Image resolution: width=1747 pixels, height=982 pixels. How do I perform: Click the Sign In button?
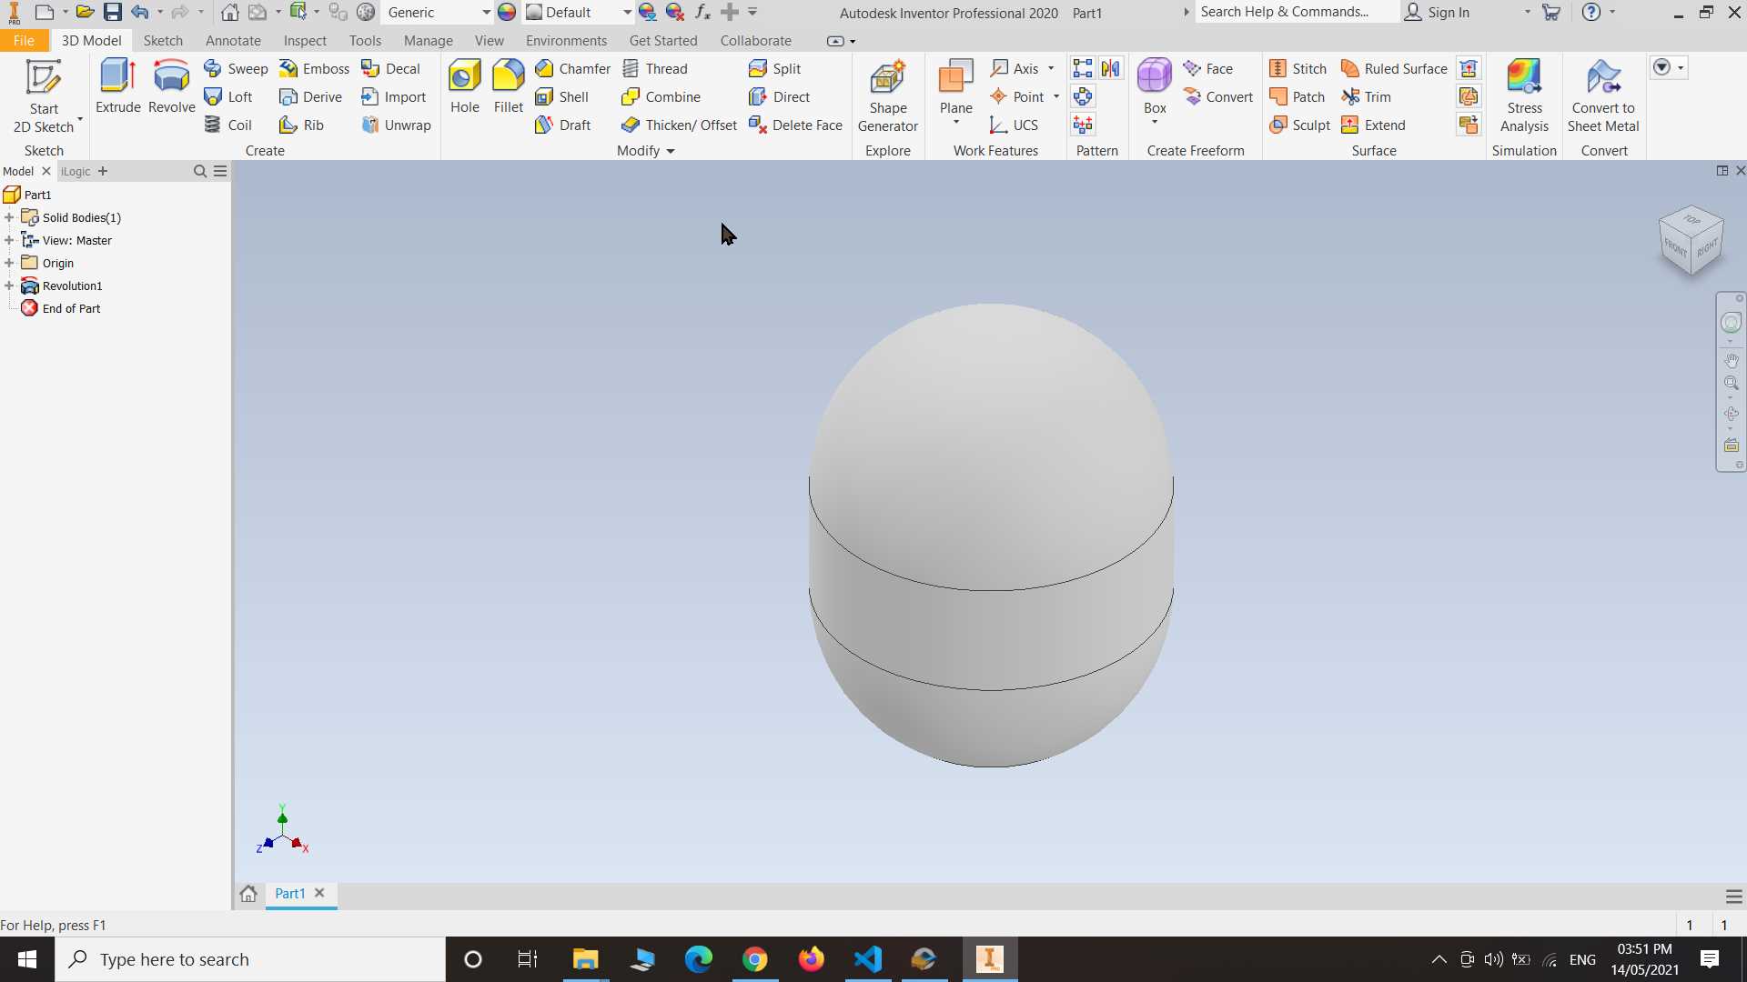(x=1437, y=13)
